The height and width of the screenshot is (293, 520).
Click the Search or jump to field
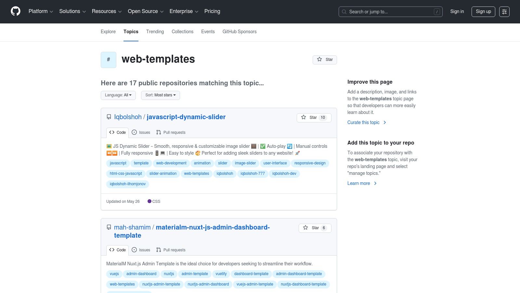[390, 12]
